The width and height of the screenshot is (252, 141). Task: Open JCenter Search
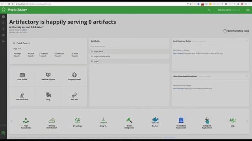click(x=75, y=55)
